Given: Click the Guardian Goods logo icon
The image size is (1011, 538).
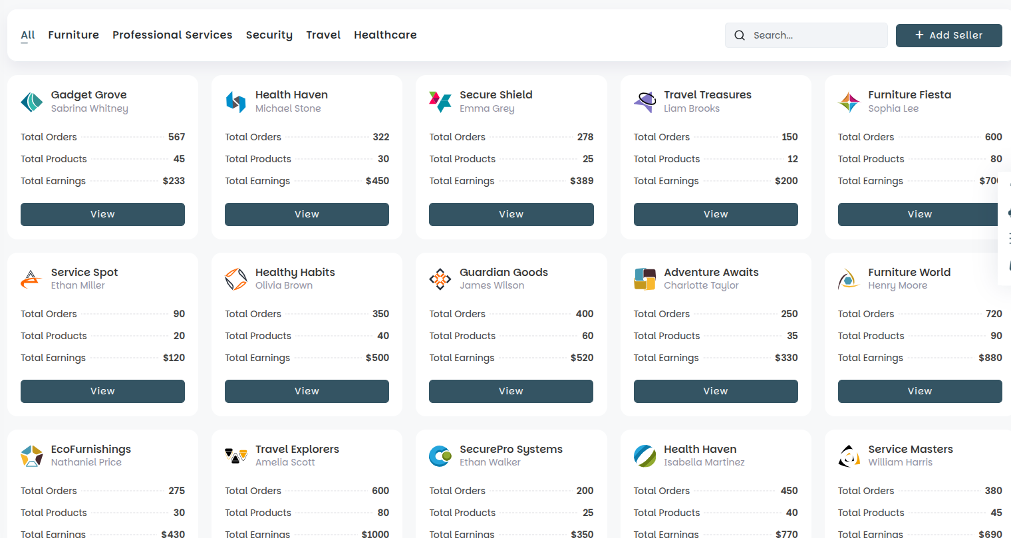Looking at the screenshot, I should coord(440,279).
